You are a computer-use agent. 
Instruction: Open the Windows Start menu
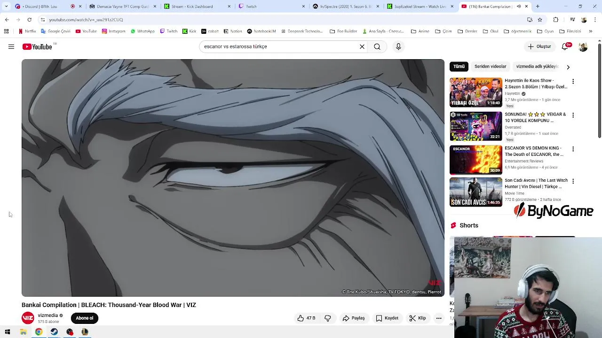pyautogui.click(x=8, y=332)
